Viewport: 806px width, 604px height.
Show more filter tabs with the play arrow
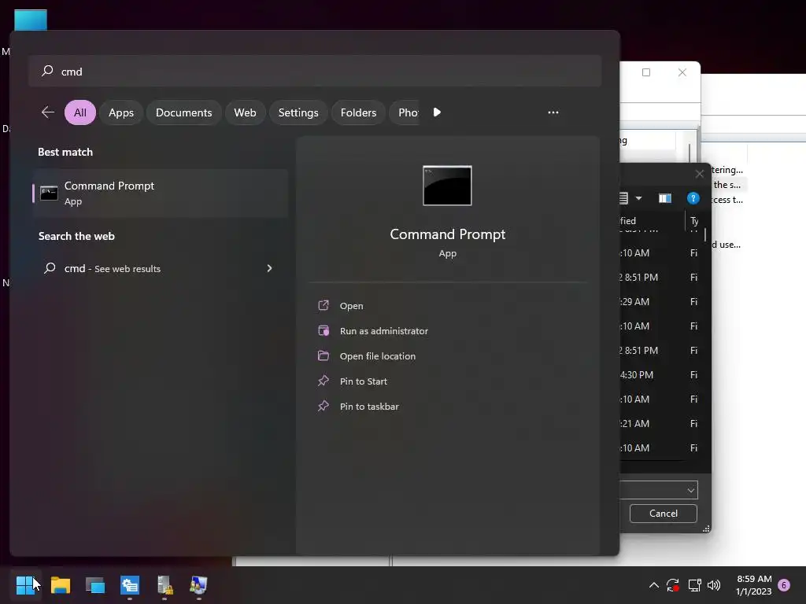[x=437, y=112]
